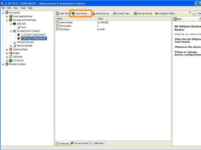Switch to the Calibration tab
Image resolution: width=201 pixels, height=150 pixels.
[97, 143]
